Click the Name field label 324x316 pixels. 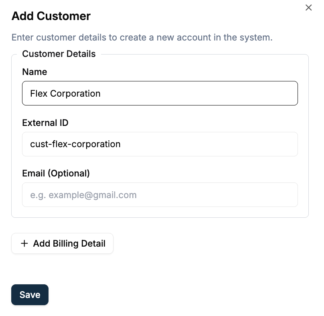tap(34, 72)
